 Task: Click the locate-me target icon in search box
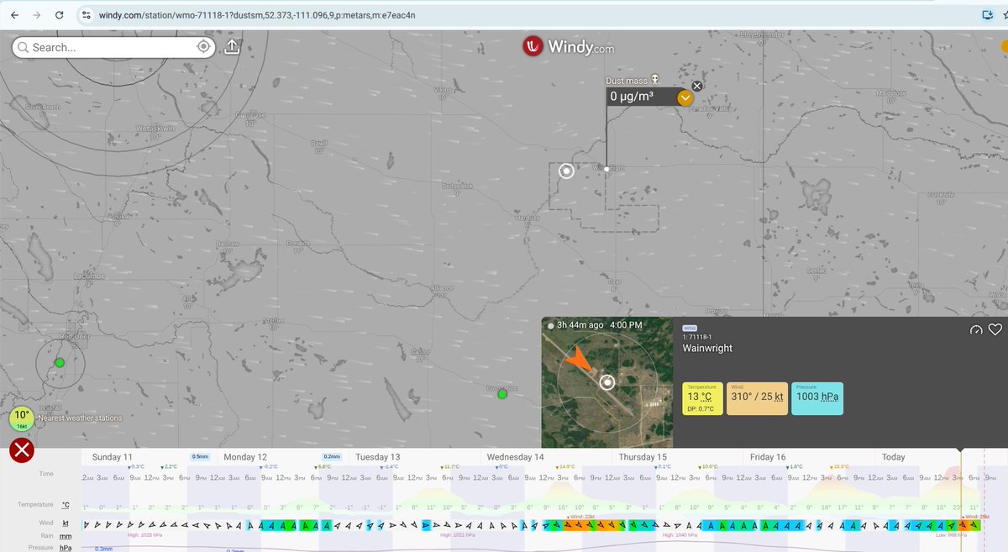204,47
